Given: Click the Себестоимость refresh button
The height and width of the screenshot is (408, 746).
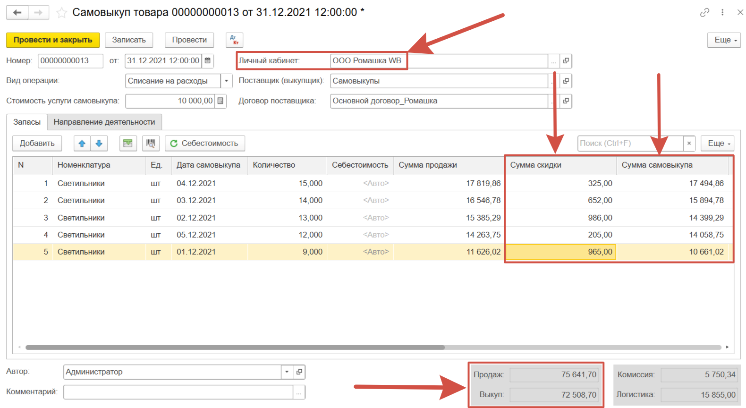Looking at the screenshot, I should point(204,144).
